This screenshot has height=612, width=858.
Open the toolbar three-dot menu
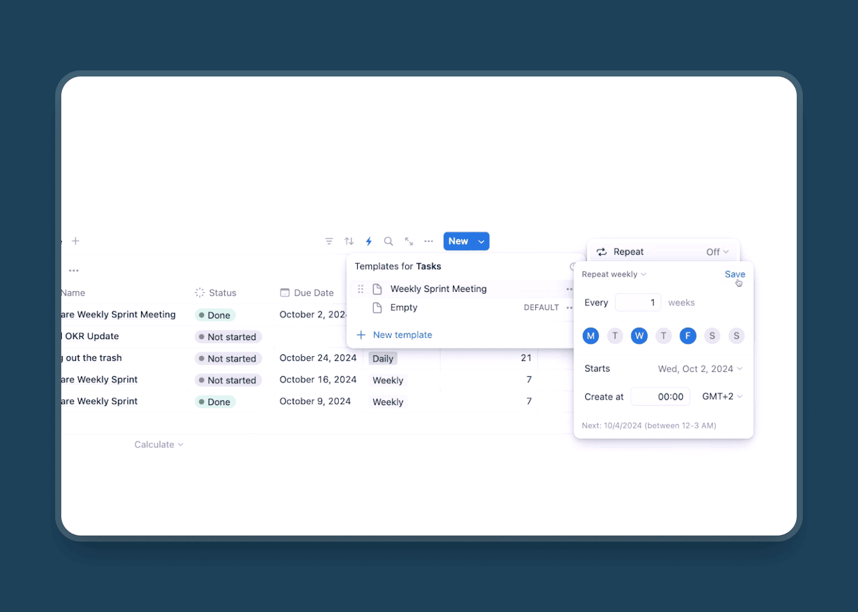click(x=428, y=241)
